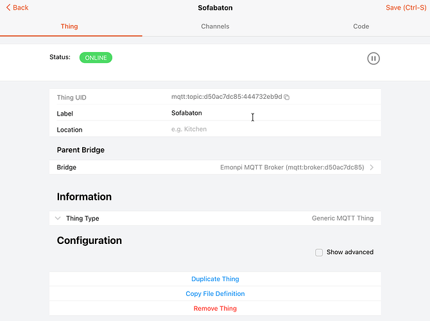The image size is (430, 321).
Task: Click the Generic MQTT Thing type value
Action: [x=342, y=218]
